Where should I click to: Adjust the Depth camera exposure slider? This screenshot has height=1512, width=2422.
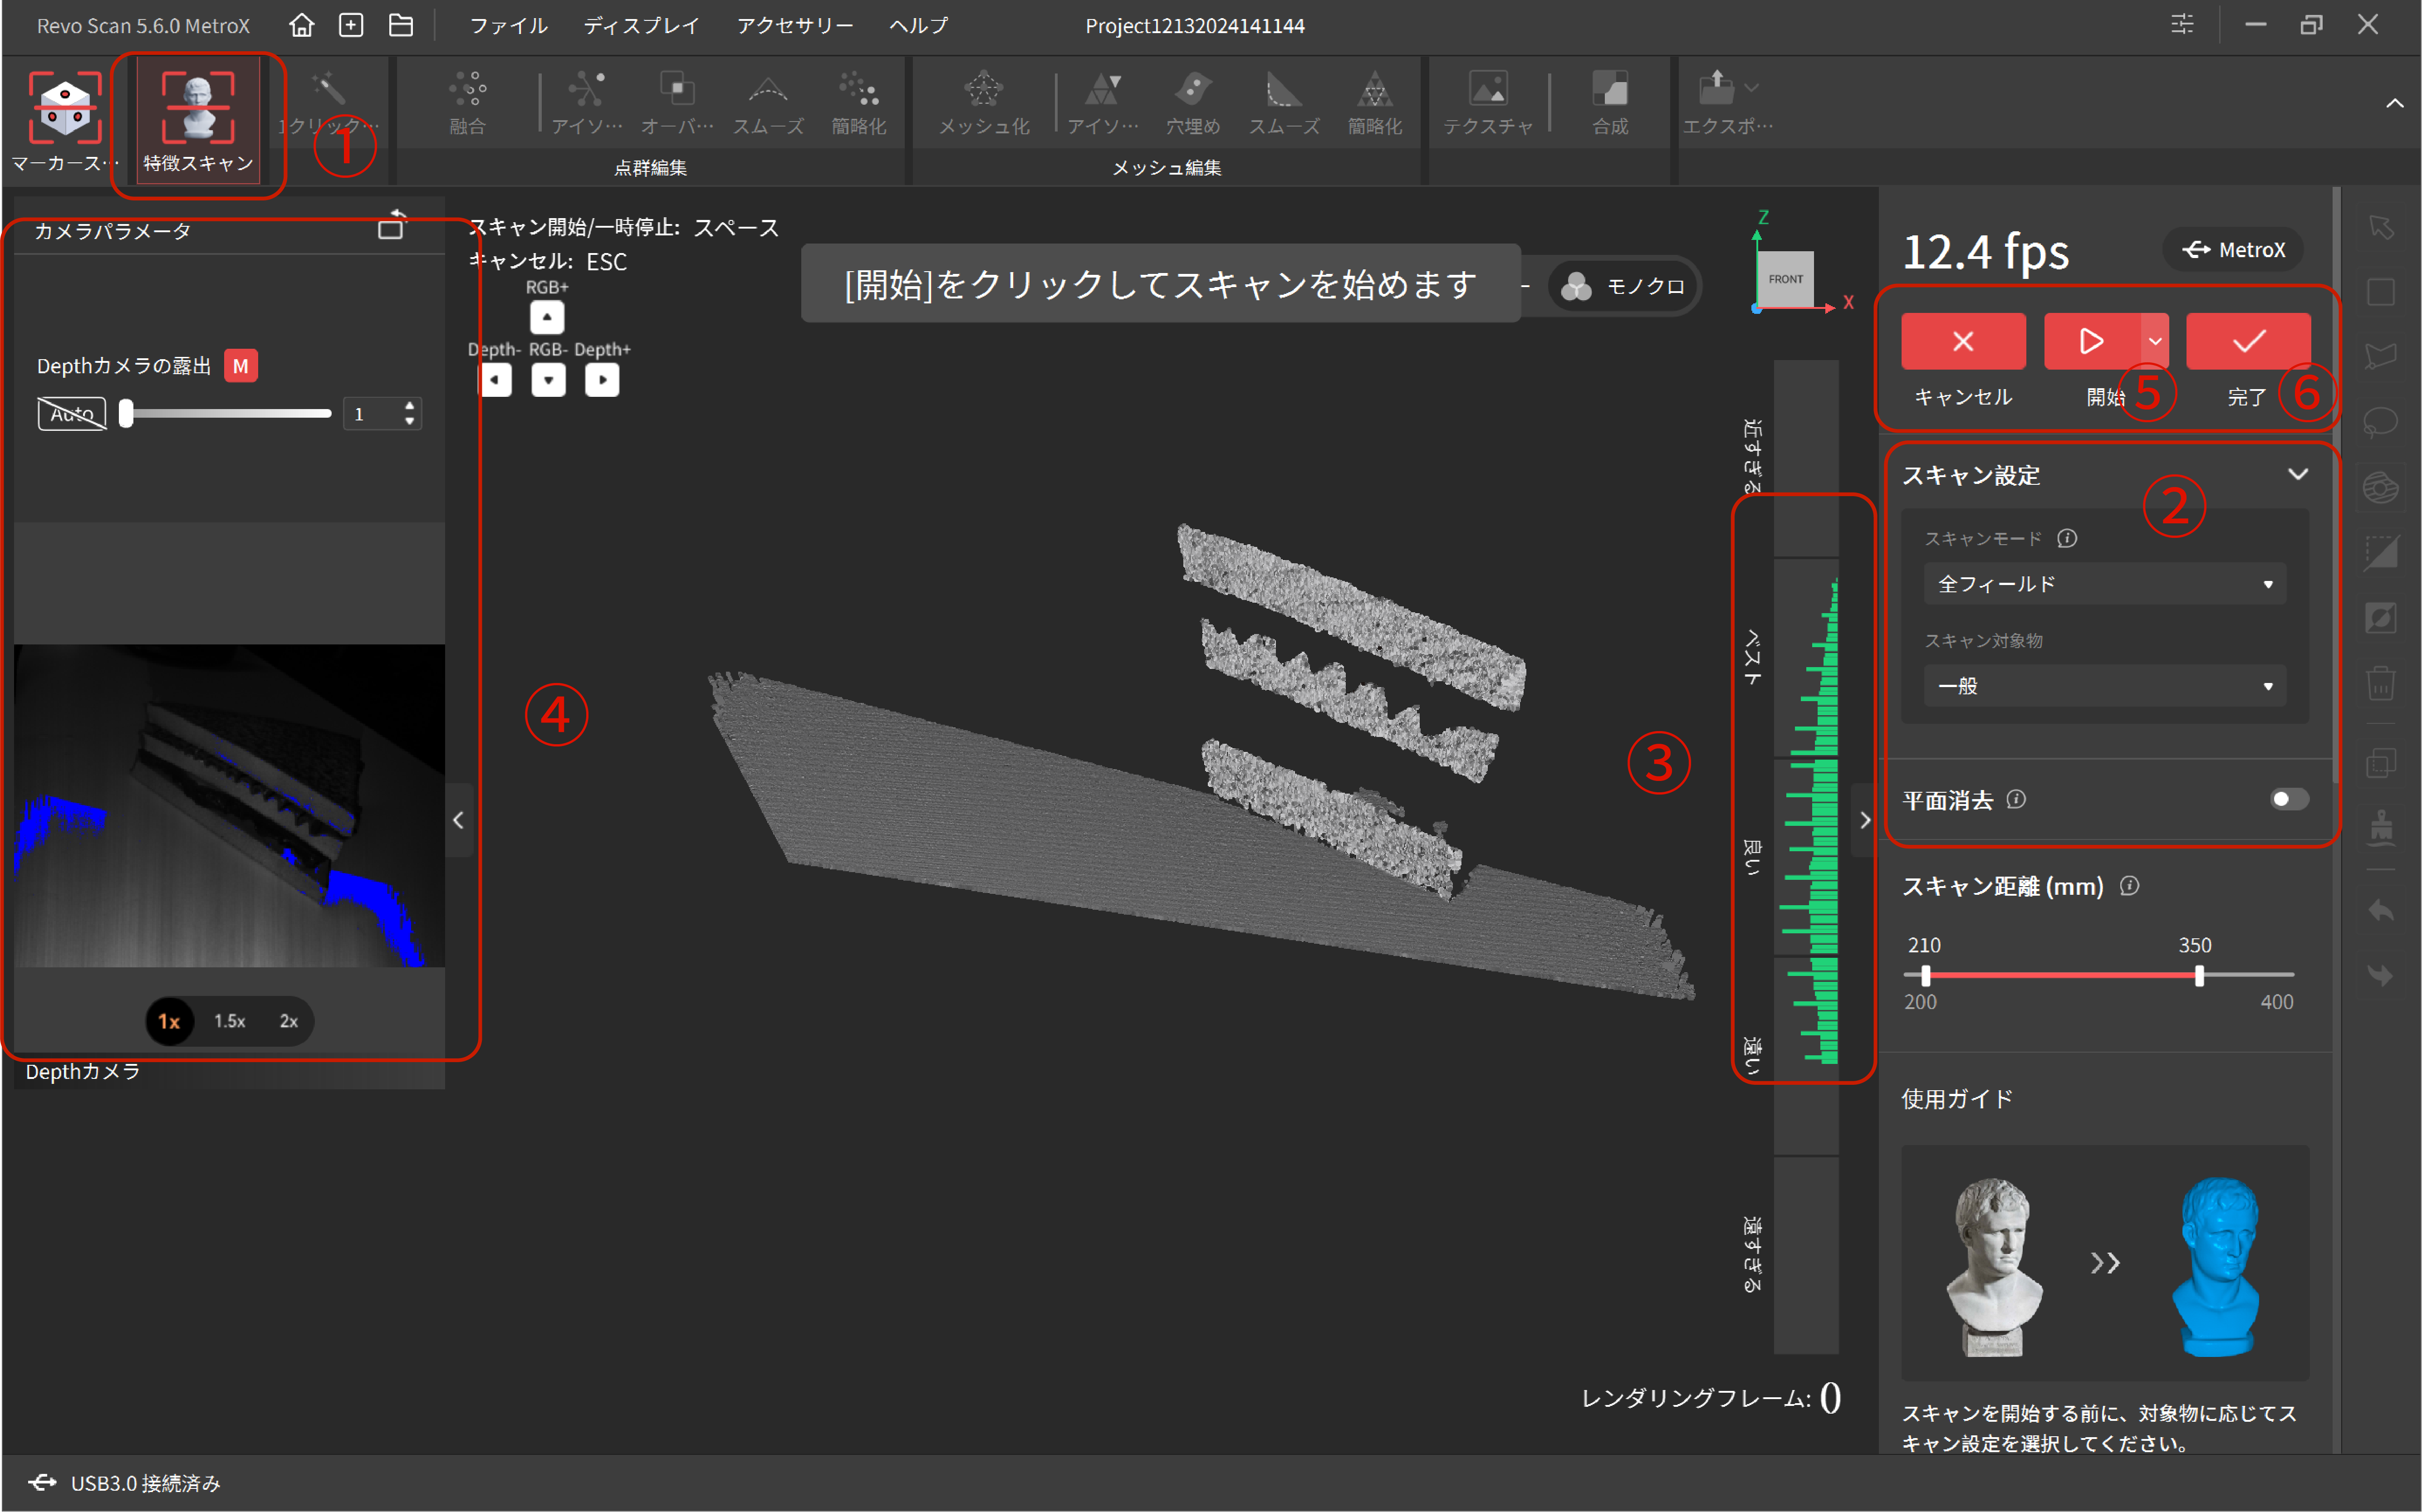pos(225,413)
